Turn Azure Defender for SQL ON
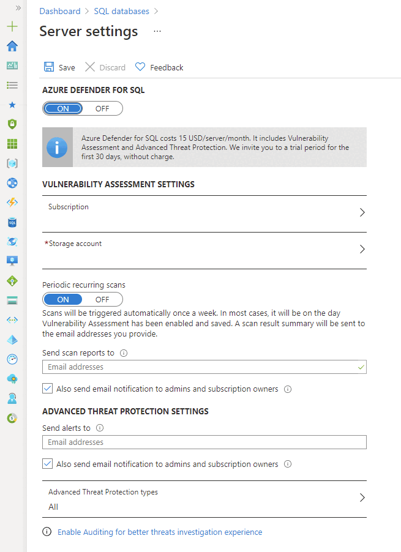This screenshot has height=552, width=401. tap(63, 108)
